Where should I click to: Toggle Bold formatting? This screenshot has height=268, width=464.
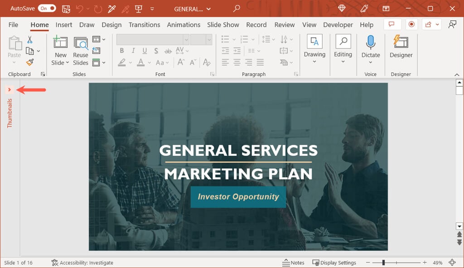[x=122, y=51]
